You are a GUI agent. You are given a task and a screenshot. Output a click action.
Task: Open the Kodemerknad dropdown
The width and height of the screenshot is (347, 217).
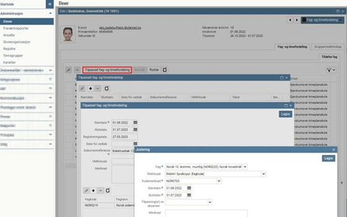point(219,181)
